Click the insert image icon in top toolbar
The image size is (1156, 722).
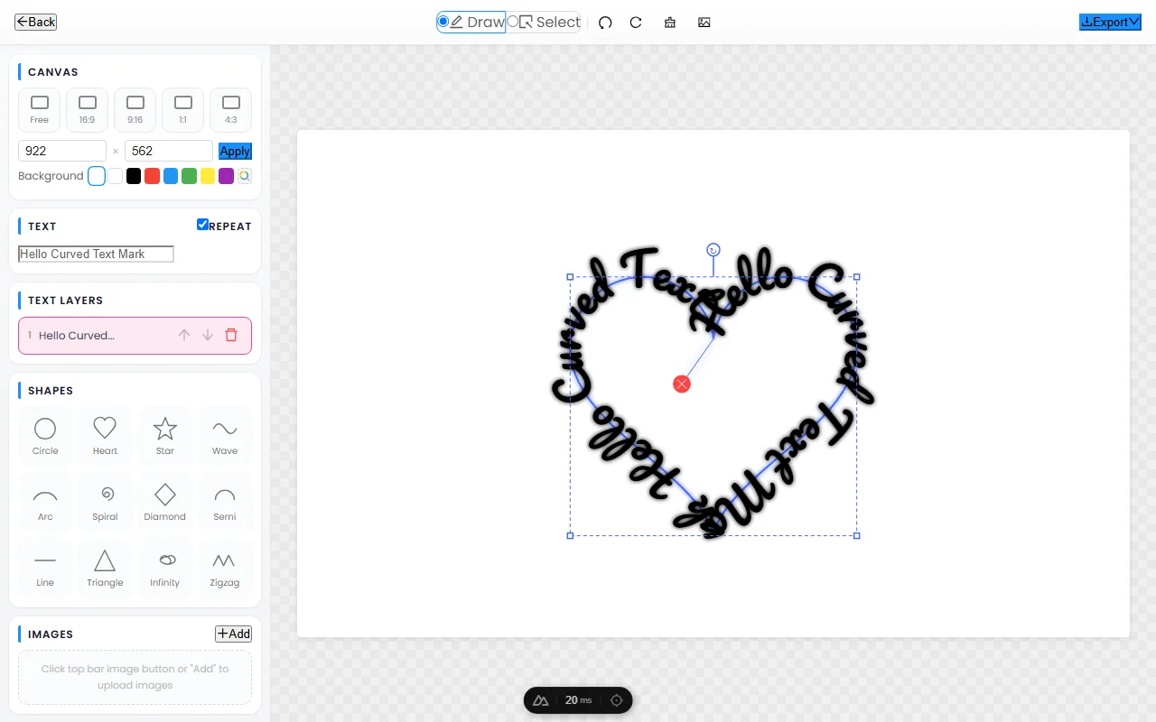(704, 23)
